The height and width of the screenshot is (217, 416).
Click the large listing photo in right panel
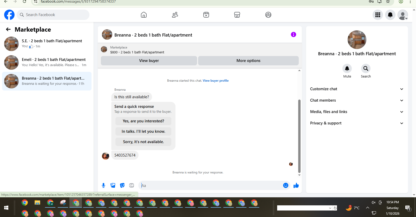pyautogui.click(x=357, y=40)
